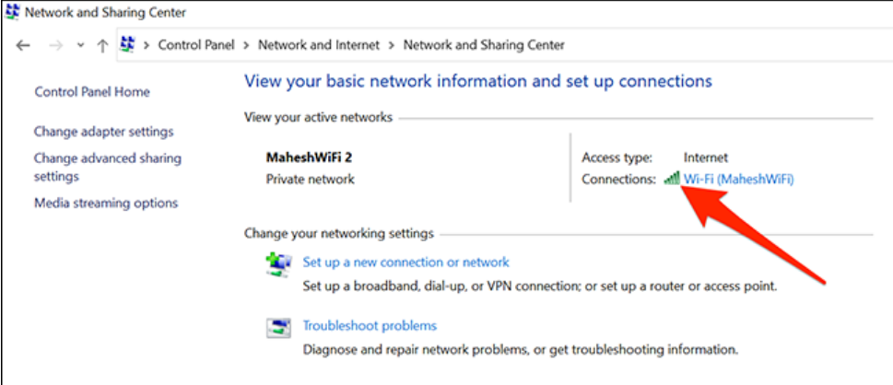Click the Set up a new connection icon
This screenshot has height=385, width=893.
(x=279, y=265)
